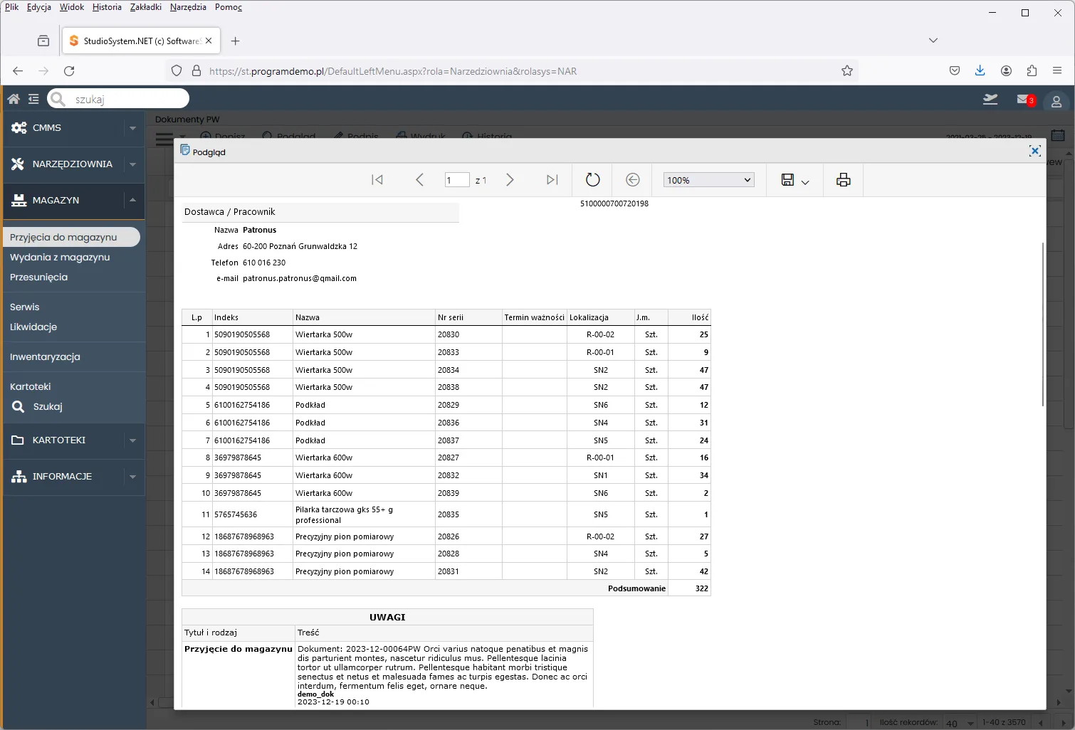Open Inwentaryzacja menu item
This screenshot has width=1075, height=730.
tap(45, 356)
